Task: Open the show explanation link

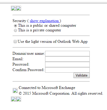Action: [x=45, y=21]
